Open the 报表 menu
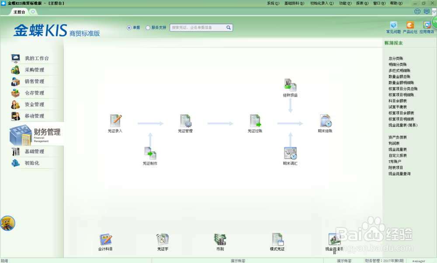 pyautogui.click(x=362, y=3)
